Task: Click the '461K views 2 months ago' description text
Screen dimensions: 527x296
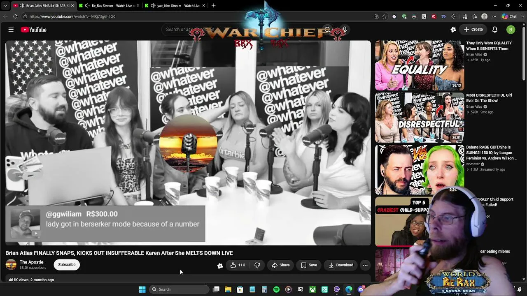Action: point(31,280)
